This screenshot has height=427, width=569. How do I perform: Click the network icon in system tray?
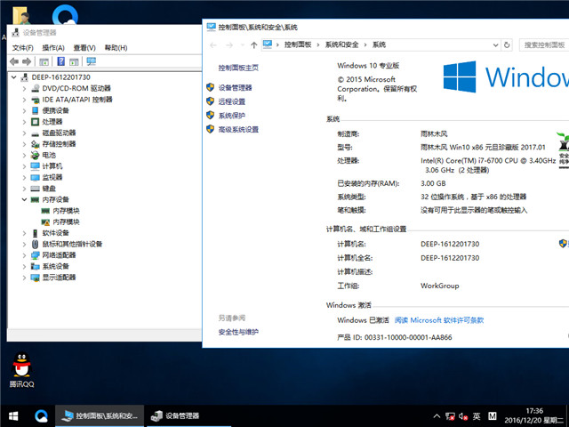tap(450, 416)
